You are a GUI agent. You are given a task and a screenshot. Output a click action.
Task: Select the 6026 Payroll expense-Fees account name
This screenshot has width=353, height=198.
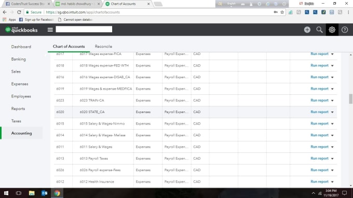(x=100, y=170)
